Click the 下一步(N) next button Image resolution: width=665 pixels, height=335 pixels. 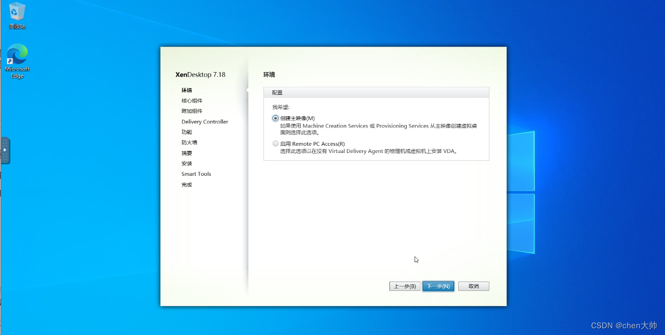tap(438, 286)
